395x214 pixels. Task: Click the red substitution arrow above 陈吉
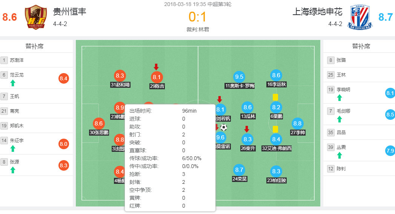(156, 67)
